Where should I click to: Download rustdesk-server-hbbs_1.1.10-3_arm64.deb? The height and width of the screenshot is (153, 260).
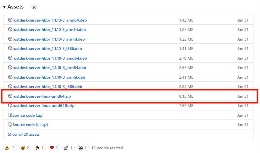[x=49, y=68]
